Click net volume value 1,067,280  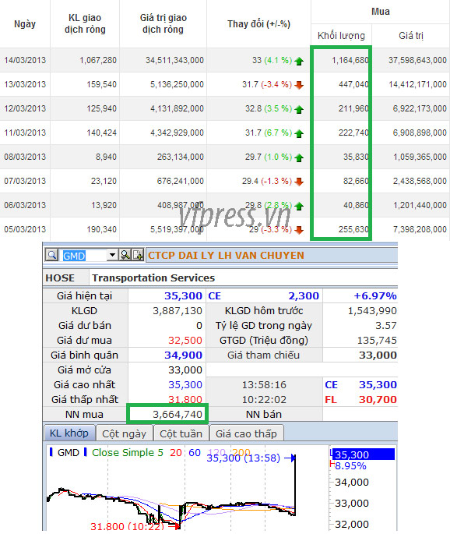tap(98, 60)
